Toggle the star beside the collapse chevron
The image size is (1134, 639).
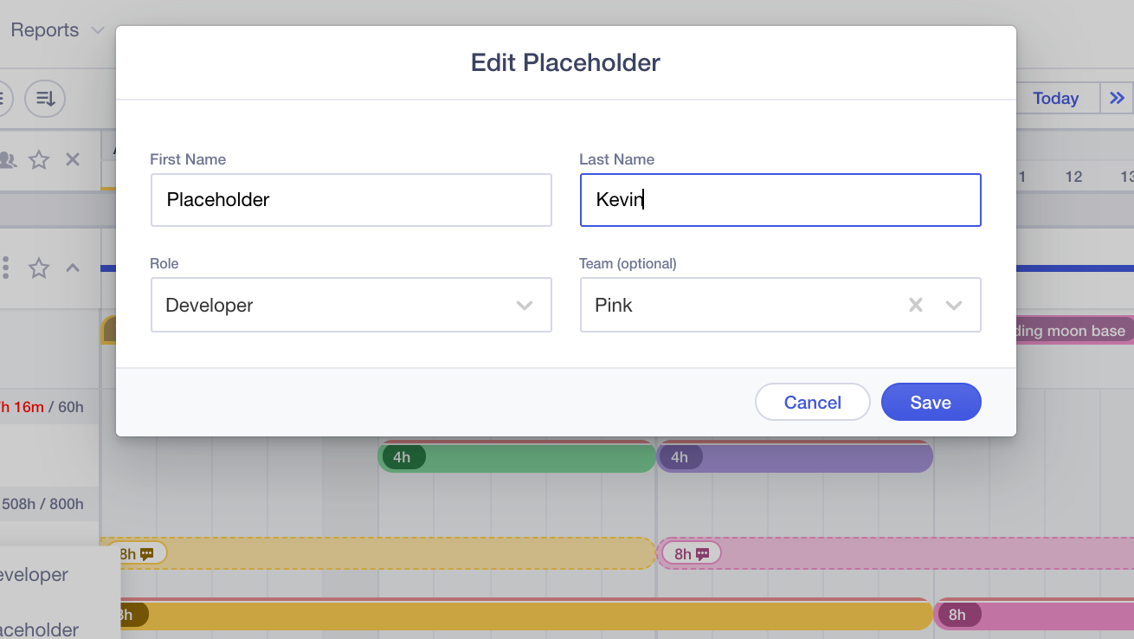pos(39,268)
